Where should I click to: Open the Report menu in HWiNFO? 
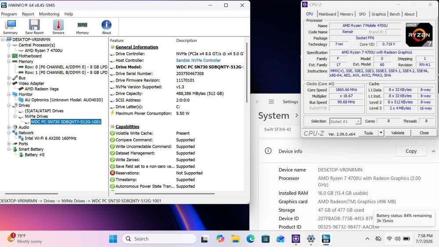pyautogui.click(x=28, y=14)
